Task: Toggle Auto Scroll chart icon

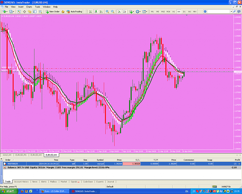Action: click(x=119, y=12)
